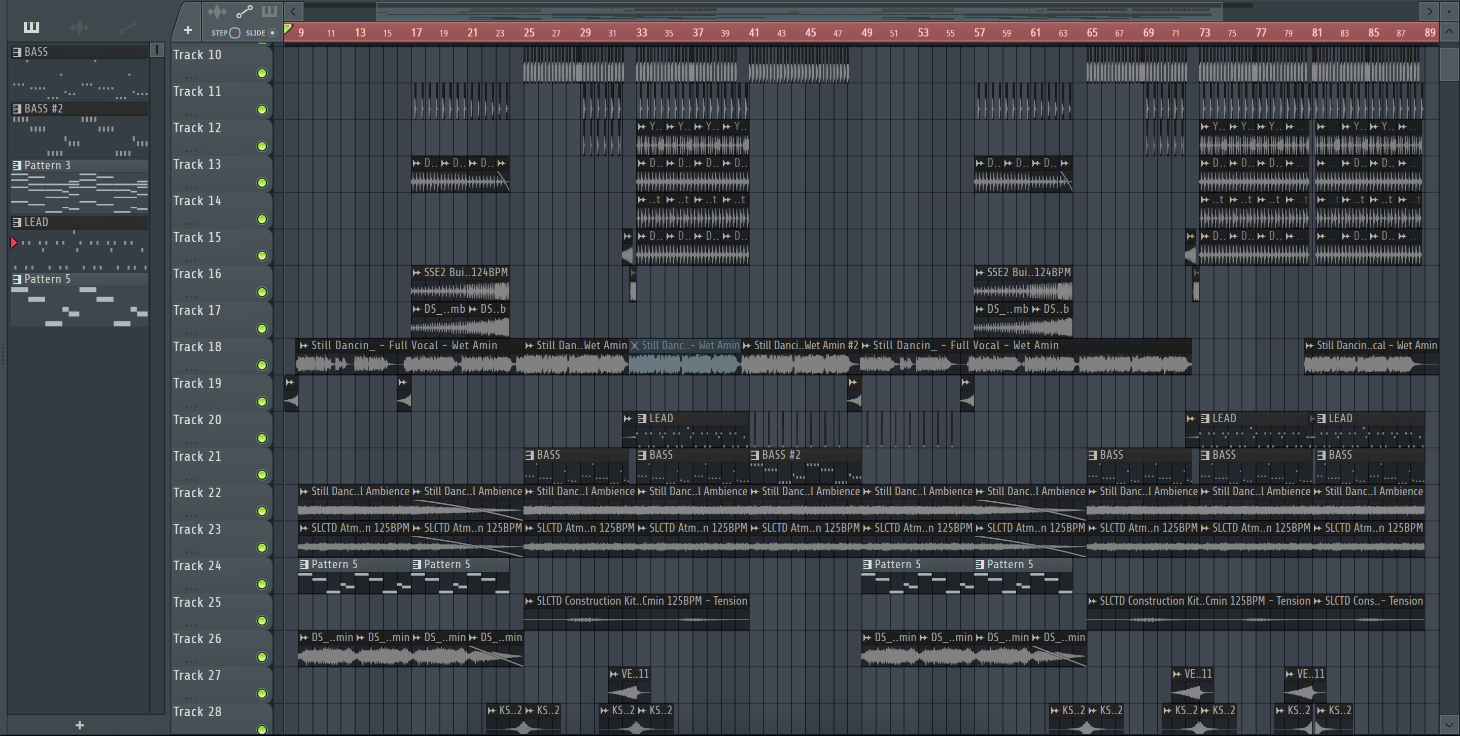Click the Track 14 header label
The width and height of the screenshot is (1460, 736).
[x=197, y=201]
